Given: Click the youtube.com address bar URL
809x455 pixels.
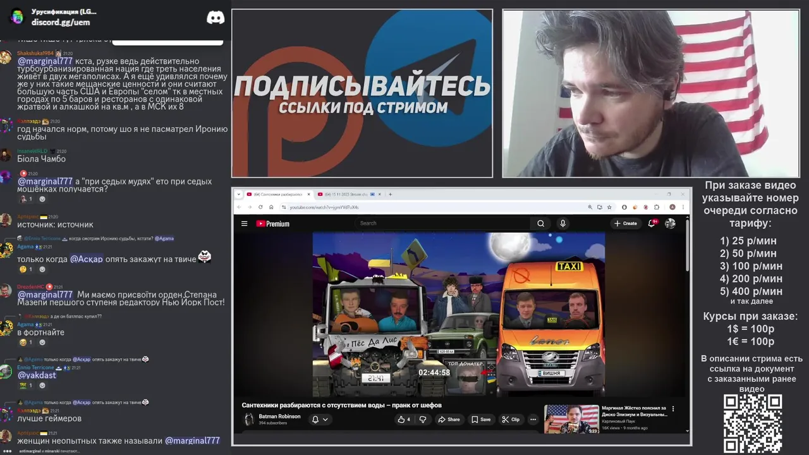Looking at the screenshot, I should [x=324, y=207].
